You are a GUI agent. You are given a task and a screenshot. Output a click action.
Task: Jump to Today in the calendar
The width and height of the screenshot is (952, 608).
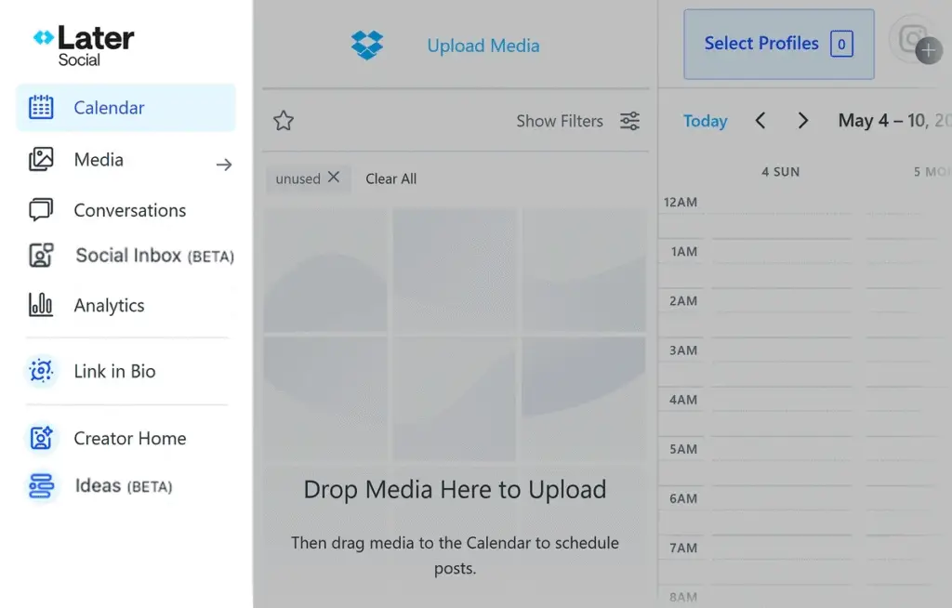coord(705,121)
